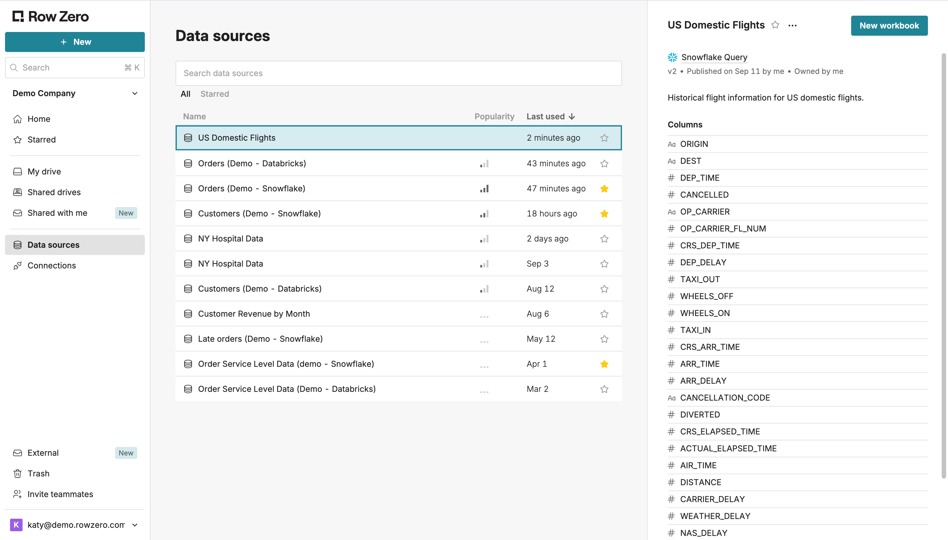Sort by Popularity column
Viewport: 948px width, 540px height.
point(494,117)
